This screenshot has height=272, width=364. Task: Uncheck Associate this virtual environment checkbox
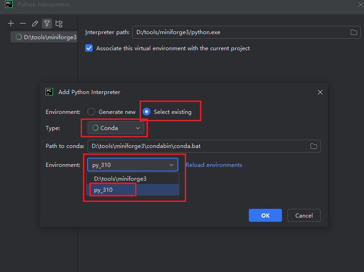(89, 48)
